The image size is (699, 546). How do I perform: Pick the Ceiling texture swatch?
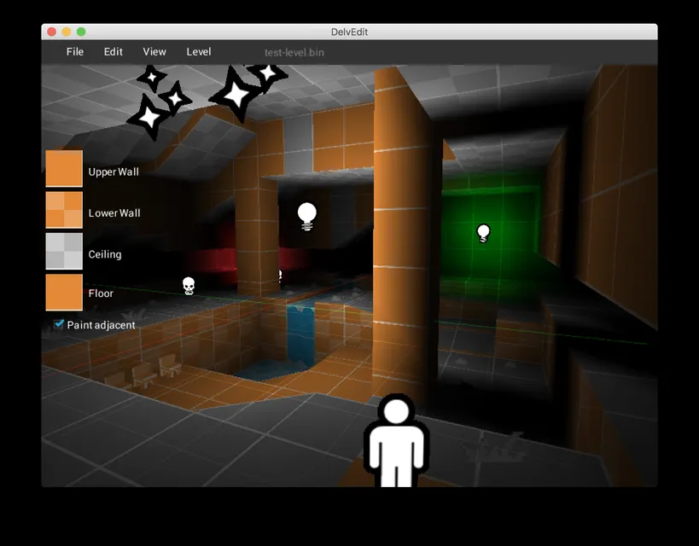[64, 251]
